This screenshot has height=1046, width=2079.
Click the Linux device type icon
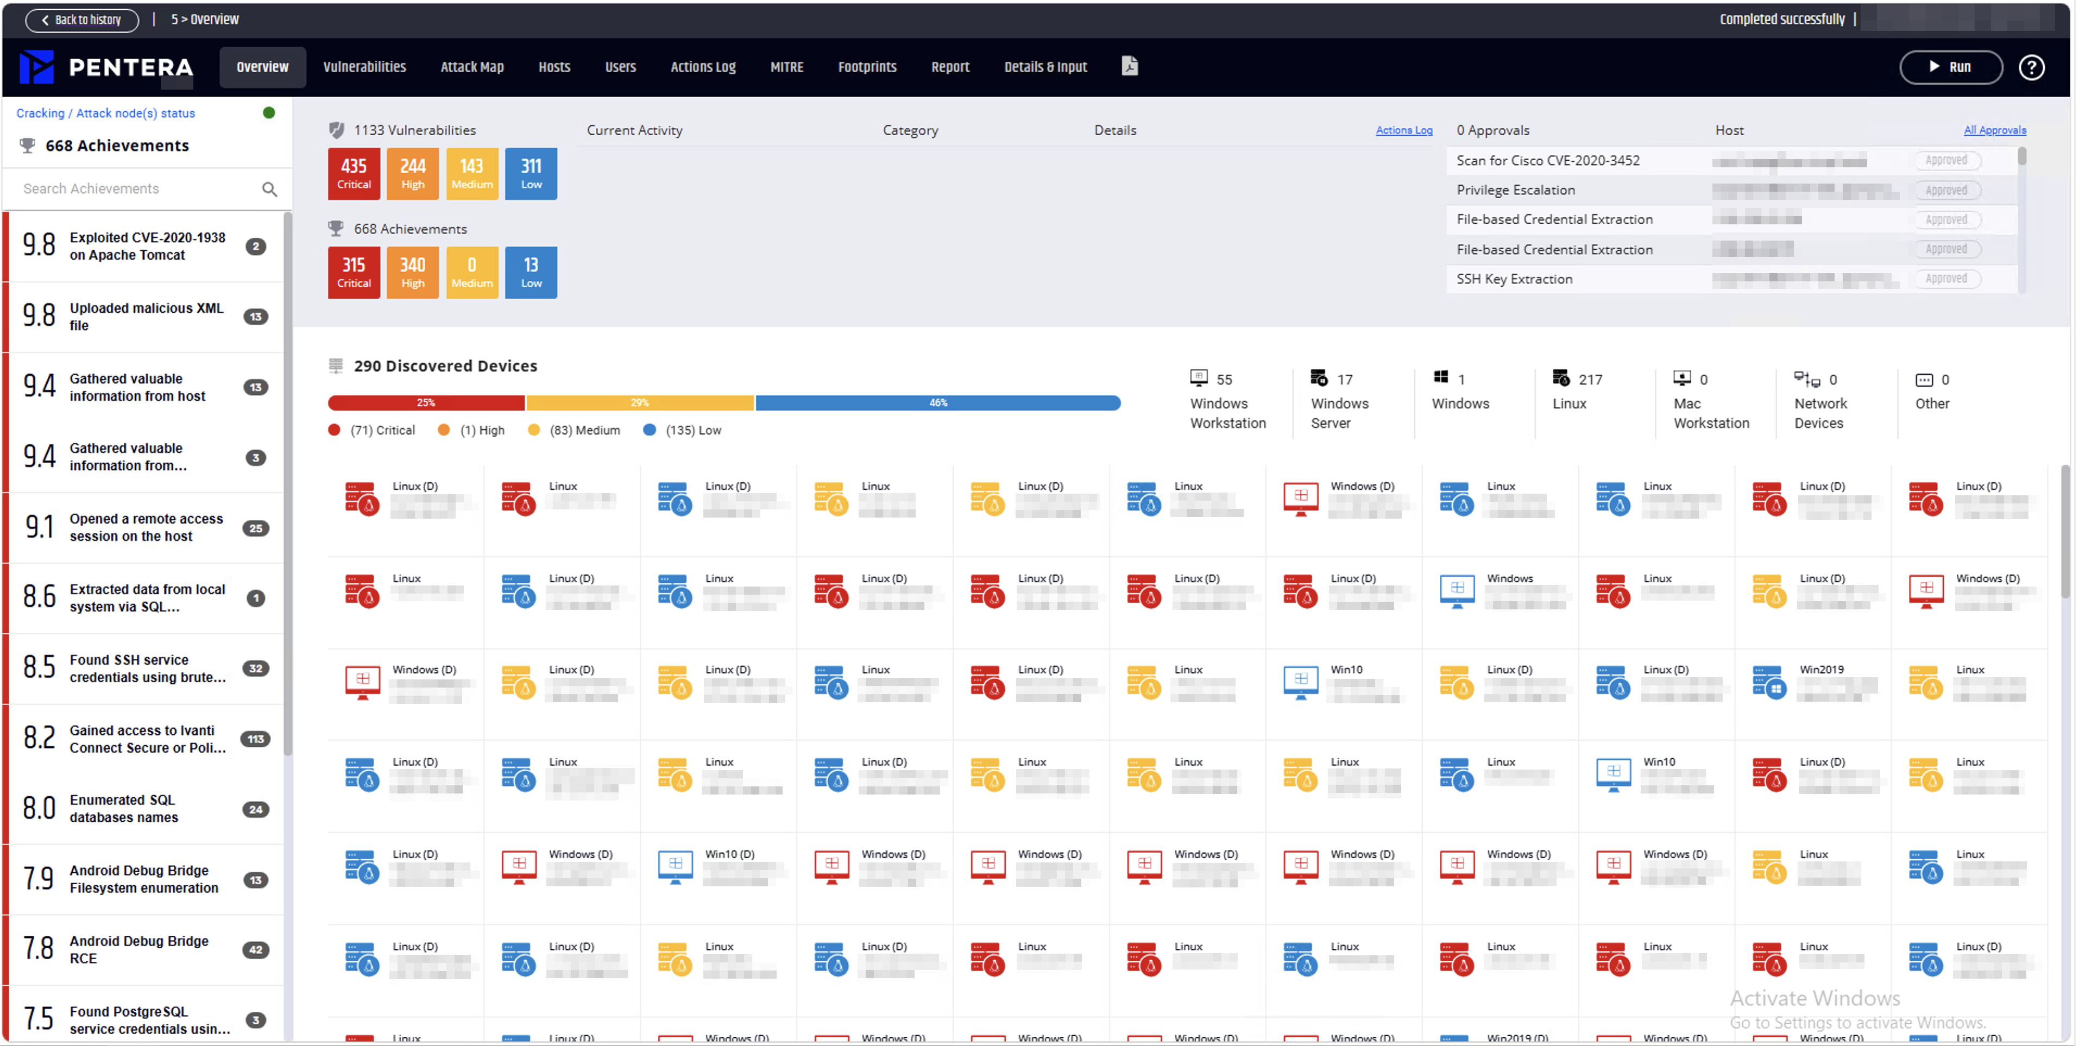click(x=1561, y=378)
